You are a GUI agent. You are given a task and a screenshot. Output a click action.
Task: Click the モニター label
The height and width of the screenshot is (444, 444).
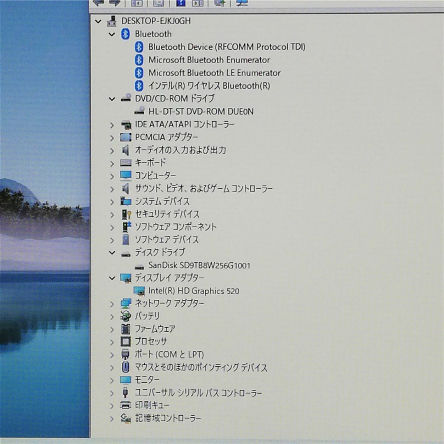click(x=147, y=380)
